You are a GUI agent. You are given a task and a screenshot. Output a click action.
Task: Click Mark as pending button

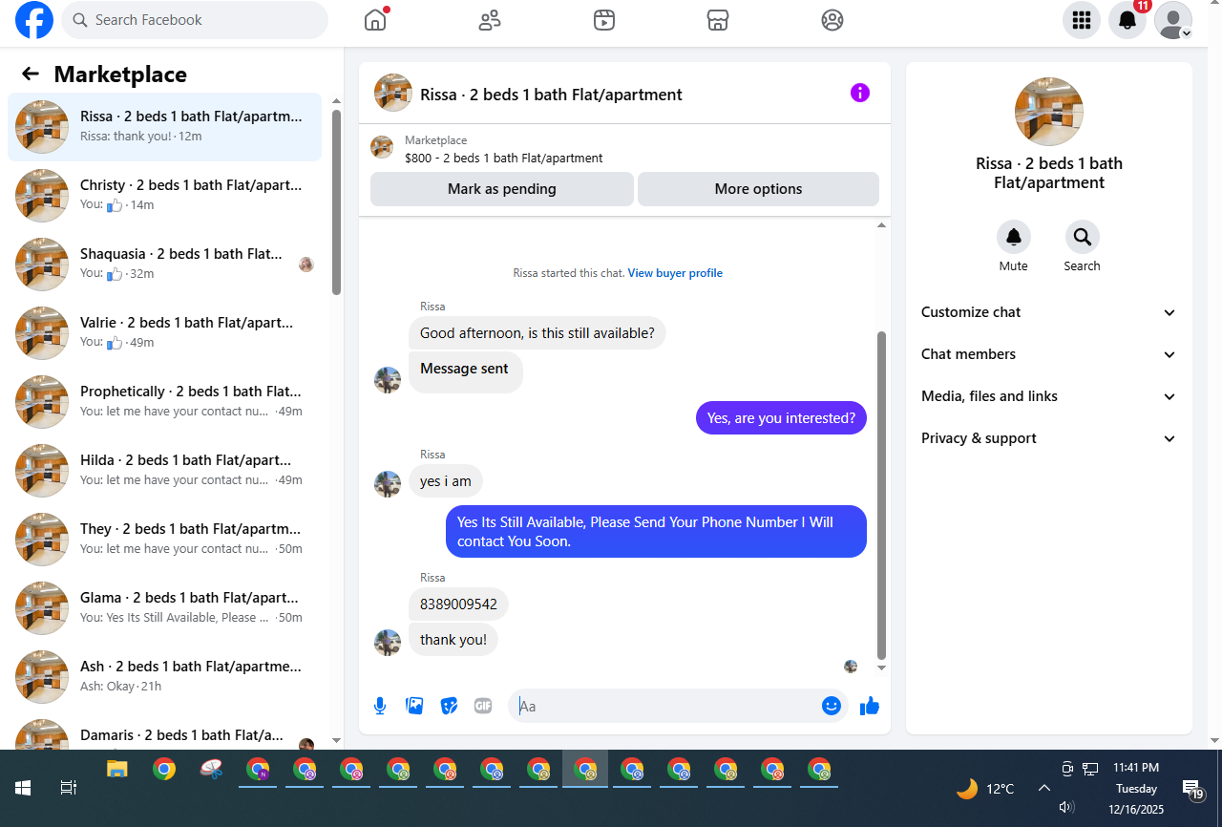(502, 189)
